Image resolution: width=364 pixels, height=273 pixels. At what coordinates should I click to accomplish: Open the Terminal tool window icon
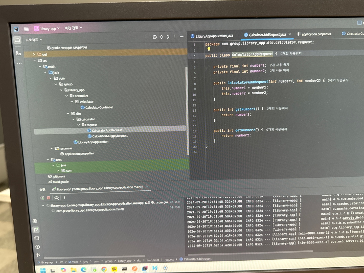37,238
